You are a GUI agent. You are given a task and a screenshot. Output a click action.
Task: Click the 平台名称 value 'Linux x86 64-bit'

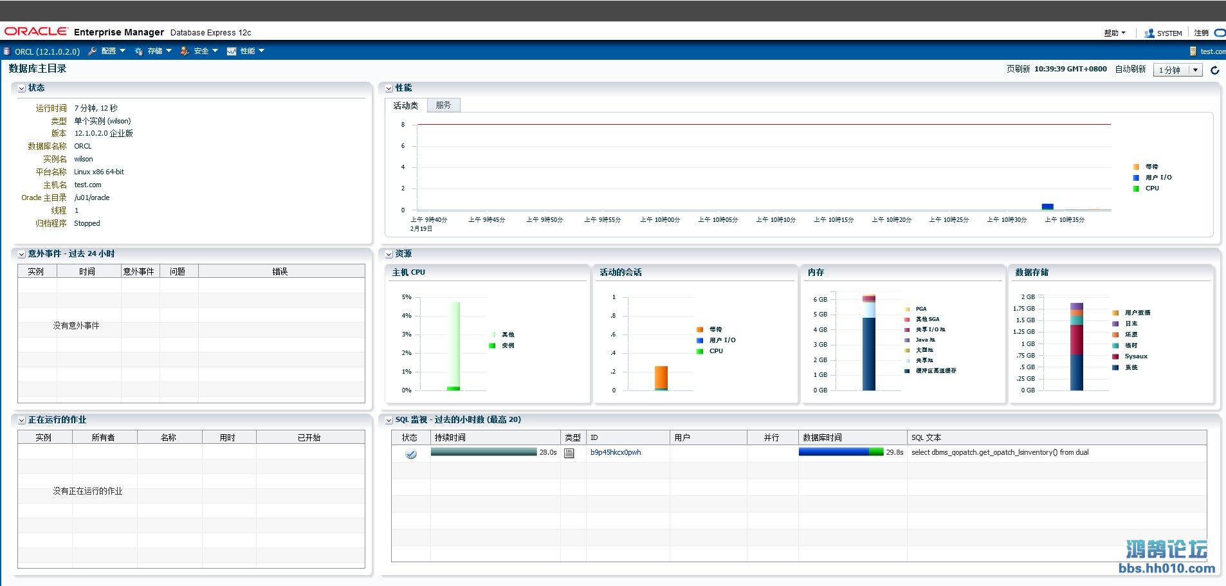[x=99, y=172]
